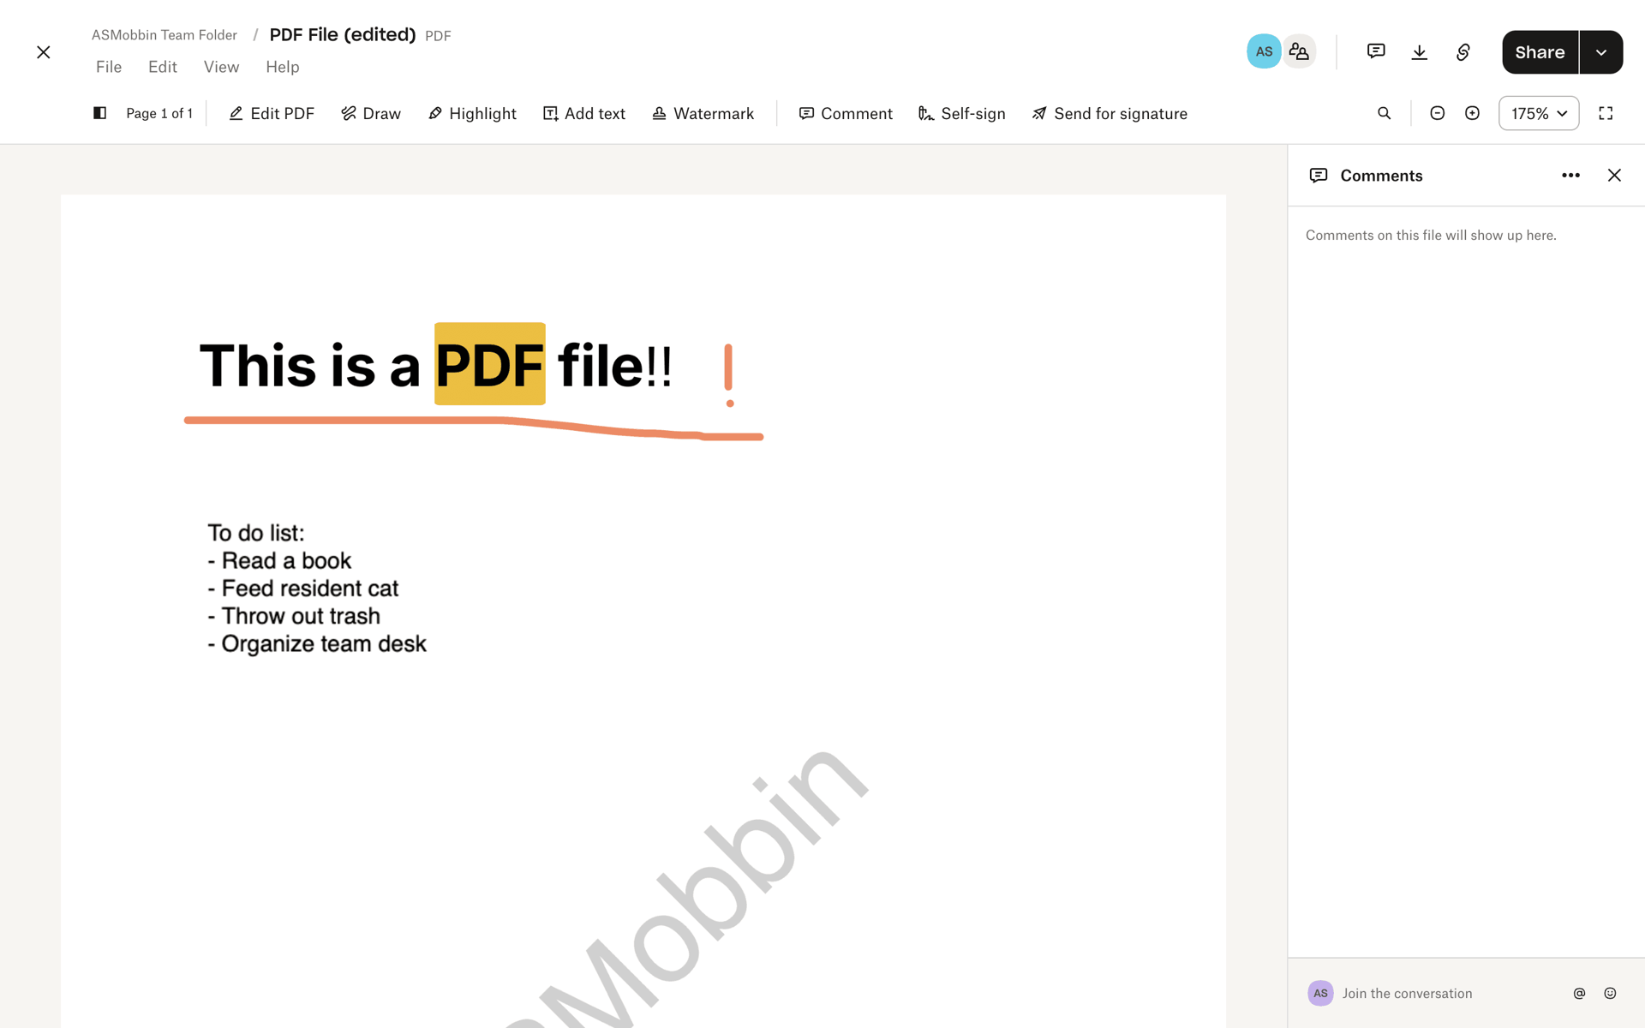Activate the Highlight tool
This screenshot has width=1645, height=1028.
coord(472,113)
